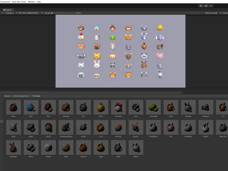Image resolution: width=228 pixels, height=171 pixels.
Task: Select the Elephant prefab thumbnail
Action: 206,107
